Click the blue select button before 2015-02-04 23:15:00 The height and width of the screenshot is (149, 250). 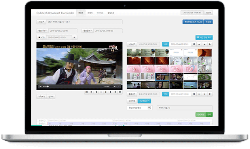[166, 94]
